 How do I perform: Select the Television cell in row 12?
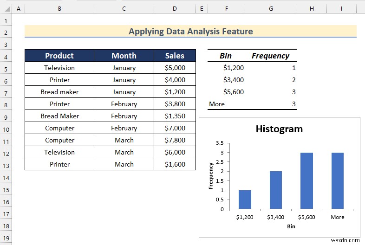pos(59,152)
